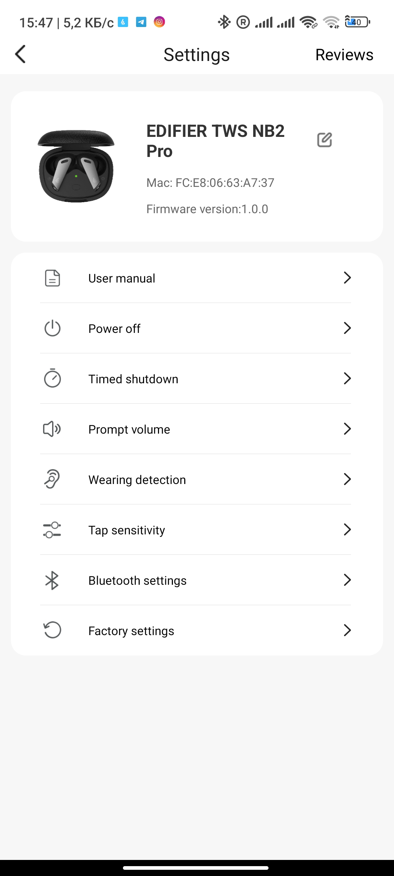Expand Timed shutdown chevron
The width and height of the screenshot is (394, 876).
[x=347, y=379]
